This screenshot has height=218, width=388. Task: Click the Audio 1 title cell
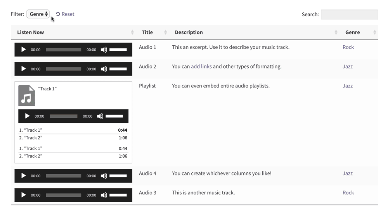(x=147, y=47)
